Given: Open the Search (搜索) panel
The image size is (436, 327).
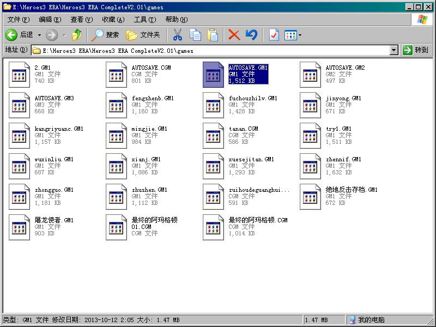Looking at the screenshot, I should point(106,35).
